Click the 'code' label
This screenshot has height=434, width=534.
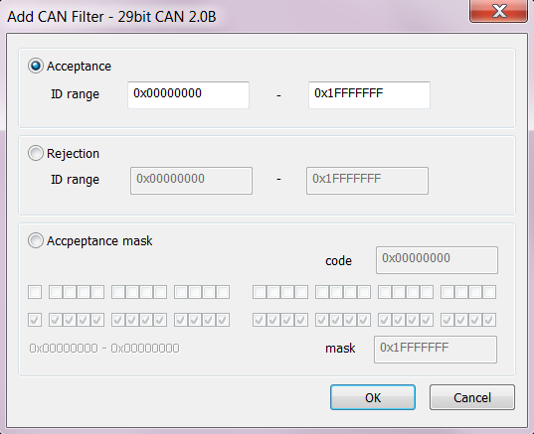338,261
